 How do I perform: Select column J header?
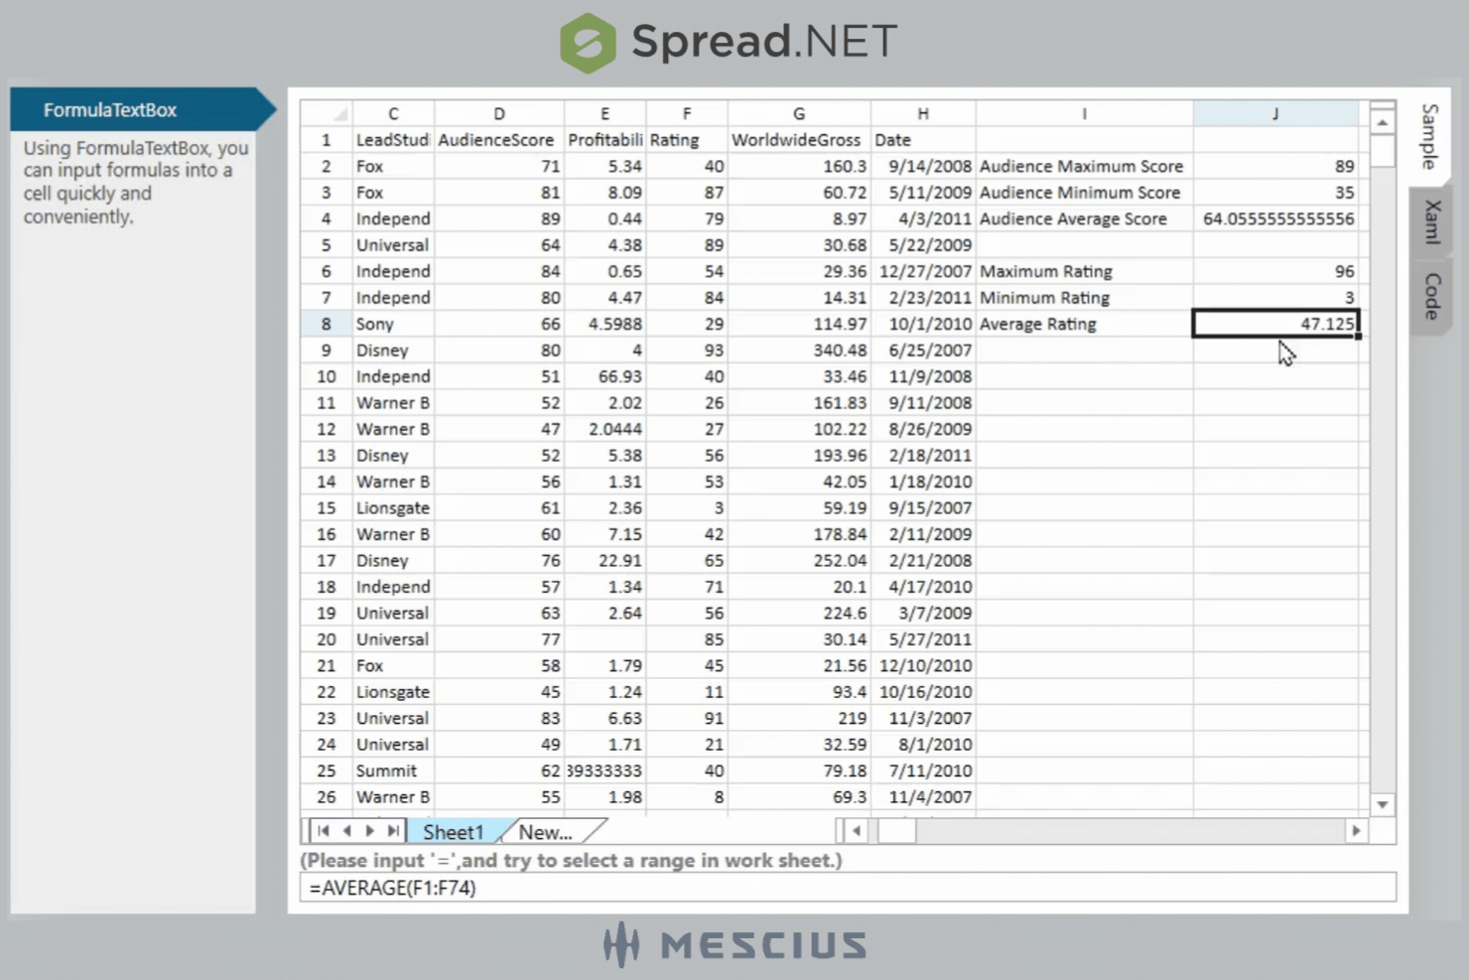tap(1275, 112)
